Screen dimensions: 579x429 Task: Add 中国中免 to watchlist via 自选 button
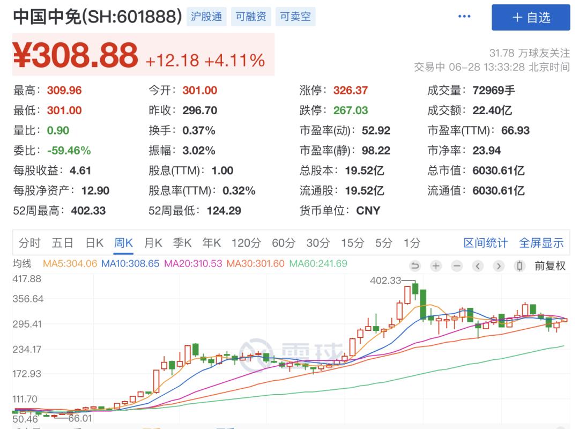(x=531, y=17)
